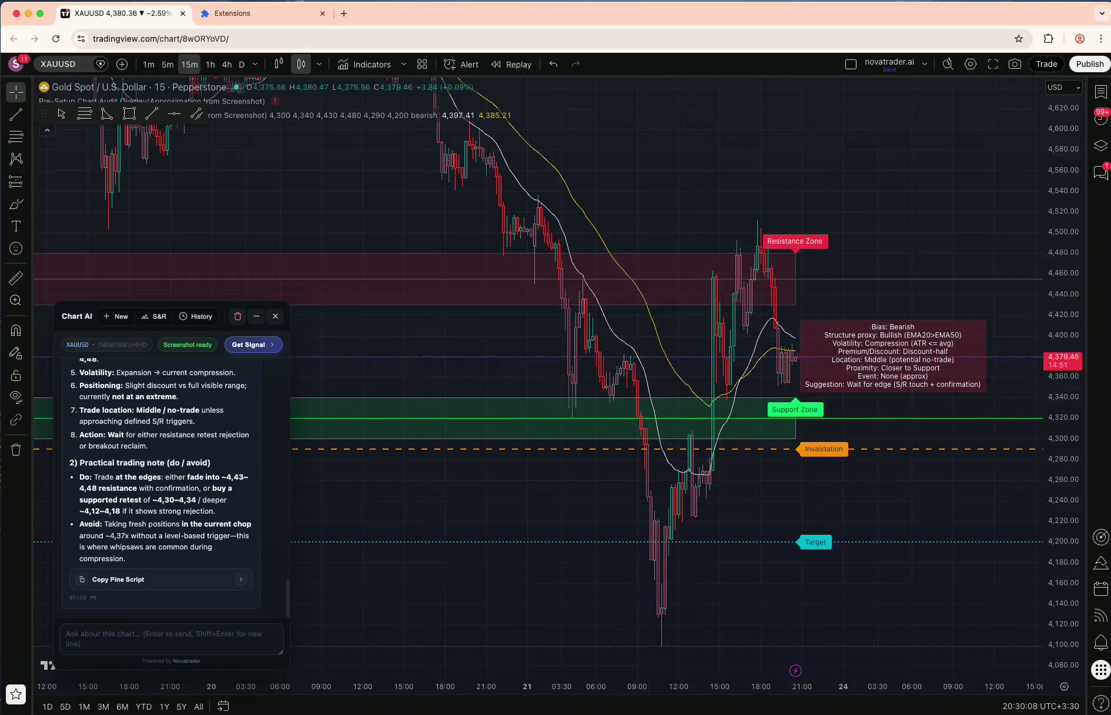Select the ruler measure tool
The height and width of the screenshot is (715, 1111).
pyautogui.click(x=16, y=278)
